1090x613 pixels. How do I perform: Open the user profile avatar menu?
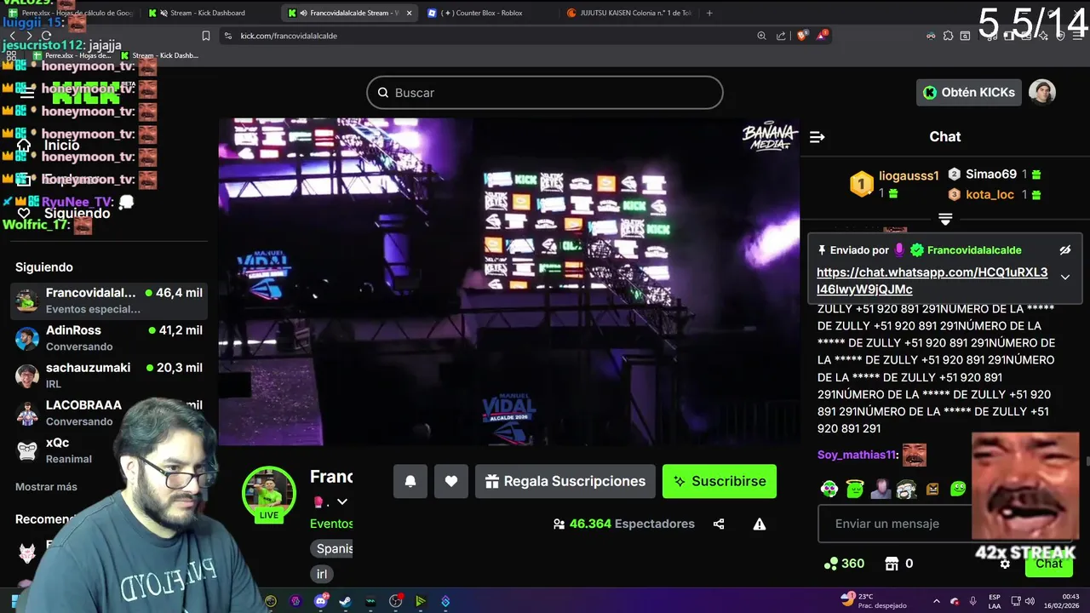pyautogui.click(x=1042, y=92)
